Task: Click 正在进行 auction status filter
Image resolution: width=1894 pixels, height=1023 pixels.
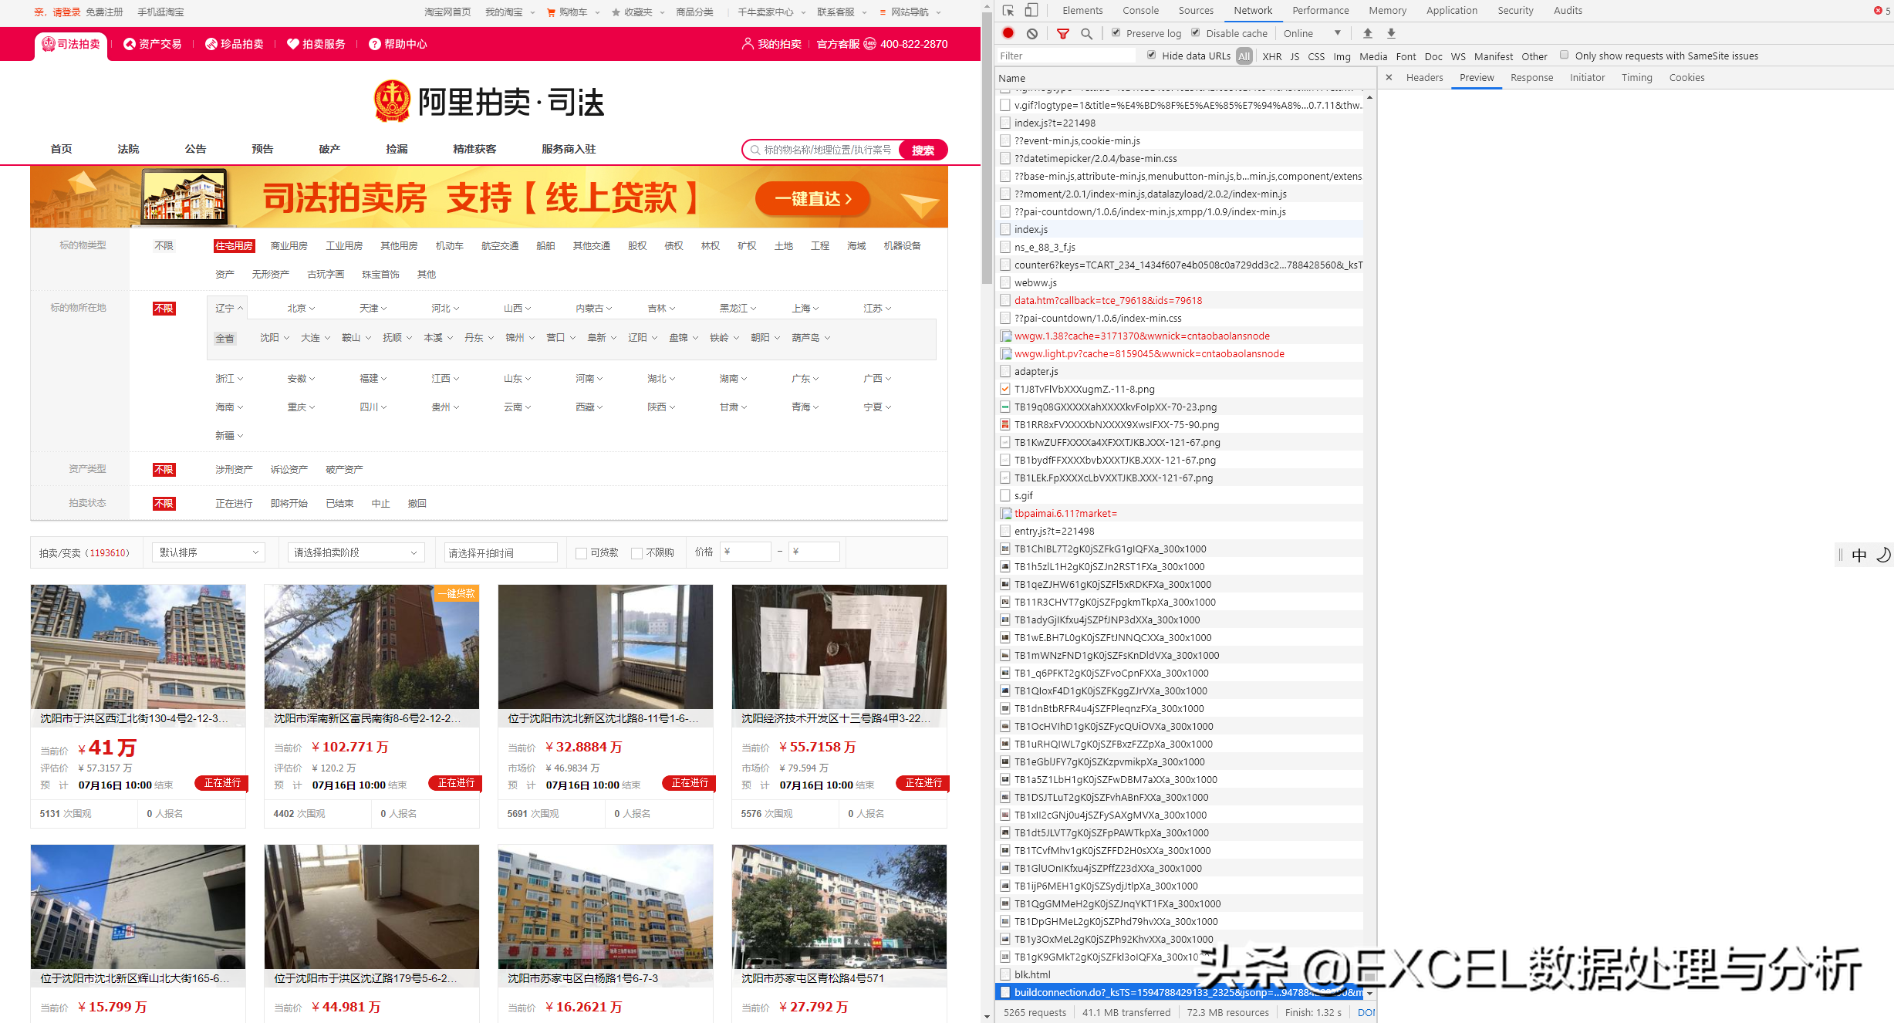Action: coord(234,504)
